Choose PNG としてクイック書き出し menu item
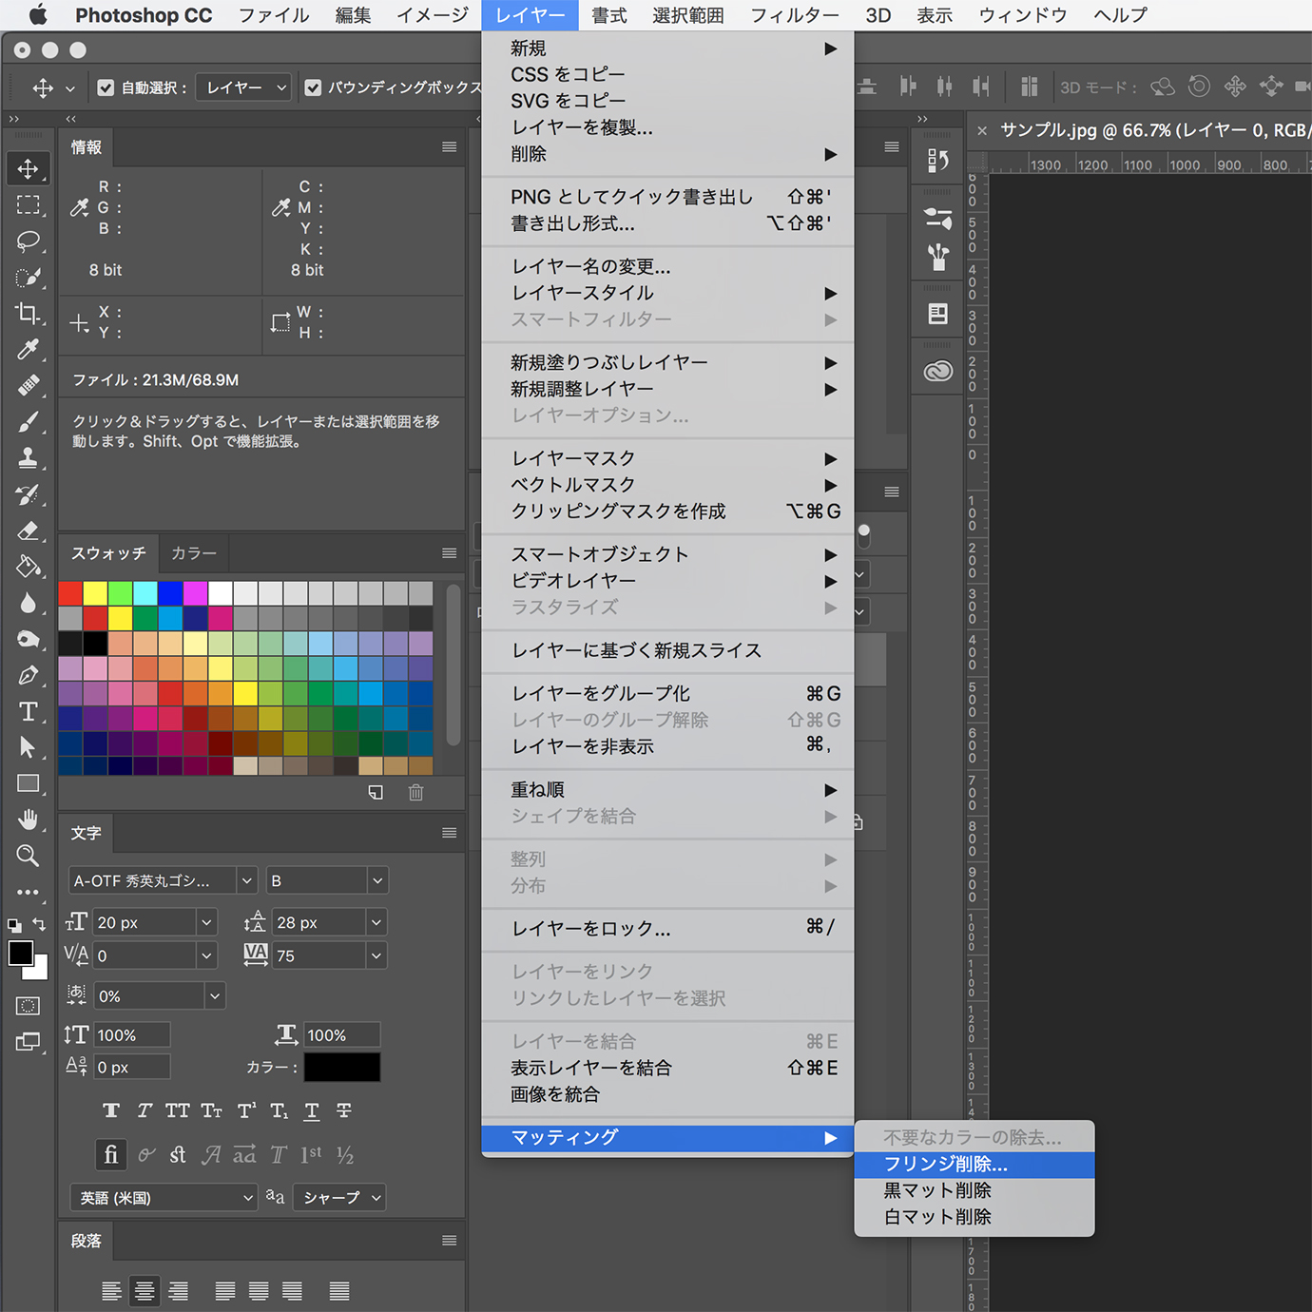 667,197
